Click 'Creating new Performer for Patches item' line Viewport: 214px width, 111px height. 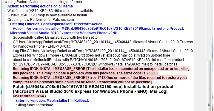41,20
